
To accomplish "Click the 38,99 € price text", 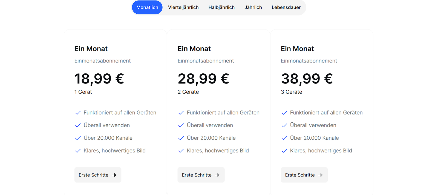I will point(307,79).
